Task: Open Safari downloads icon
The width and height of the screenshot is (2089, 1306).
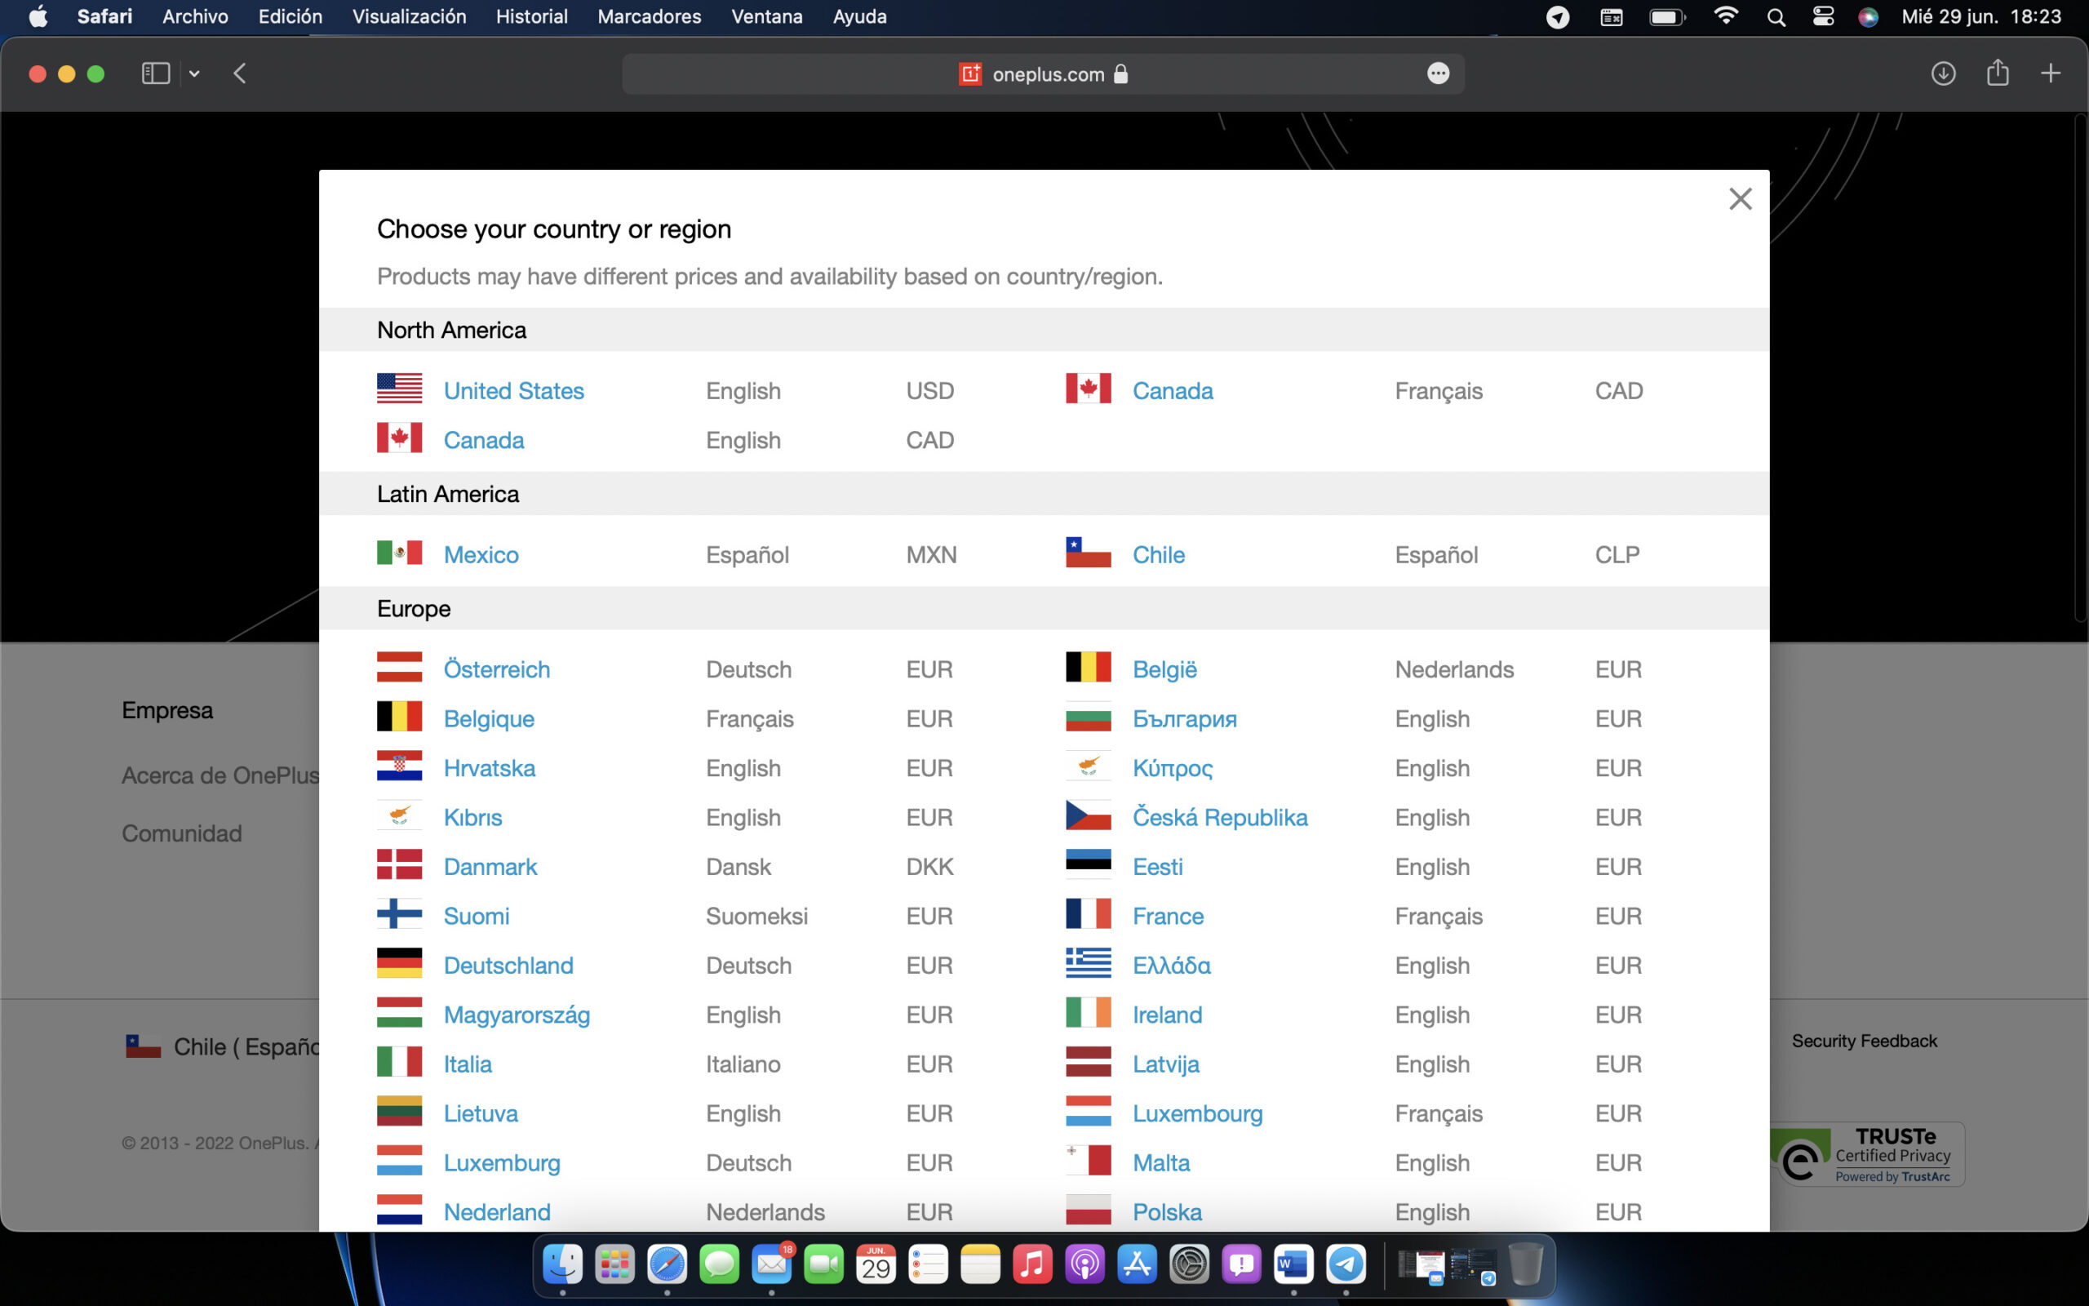Action: tap(1942, 73)
